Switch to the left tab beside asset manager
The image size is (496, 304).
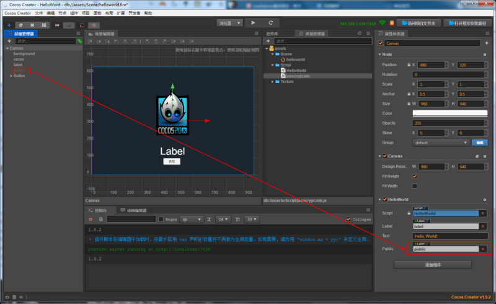pos(272,34)
